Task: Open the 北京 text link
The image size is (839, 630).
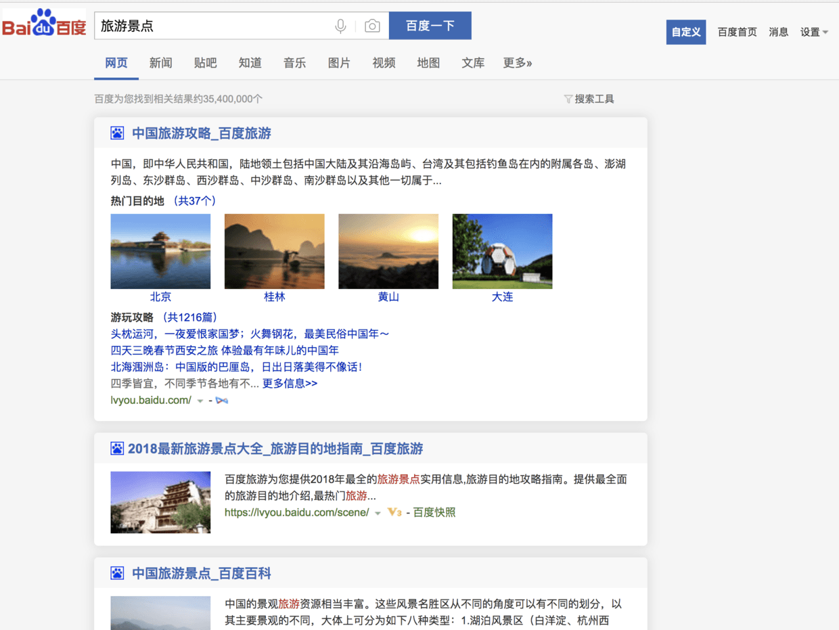Action: pyautogui.click(x=161, y=297)
